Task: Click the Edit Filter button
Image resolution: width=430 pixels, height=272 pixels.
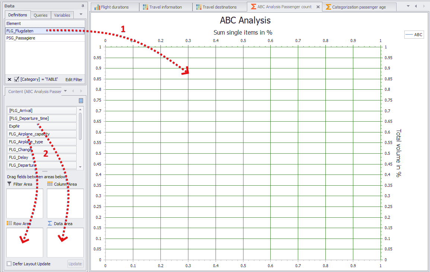Action: coord(74,80)
